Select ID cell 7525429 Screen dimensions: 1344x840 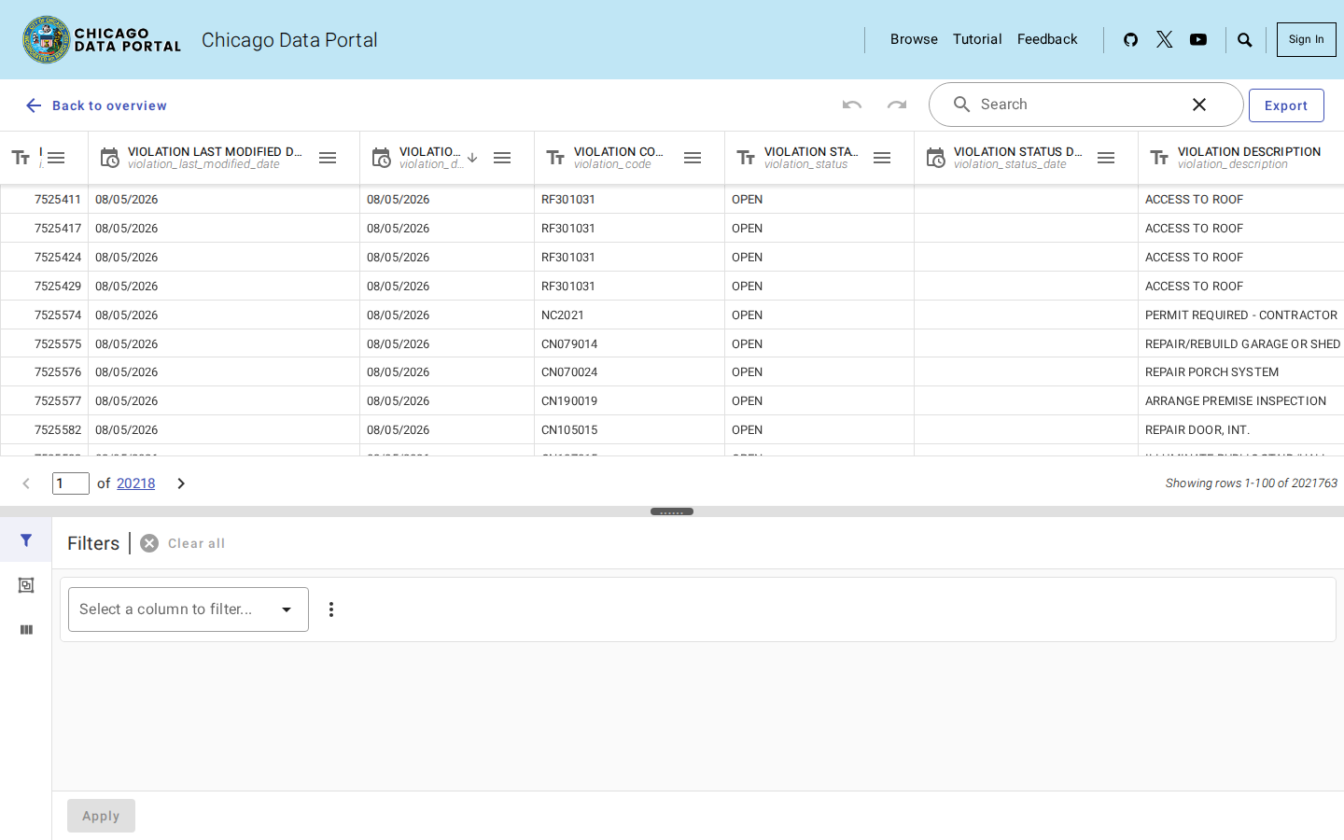pyautogui.click(x=45, y=286)
